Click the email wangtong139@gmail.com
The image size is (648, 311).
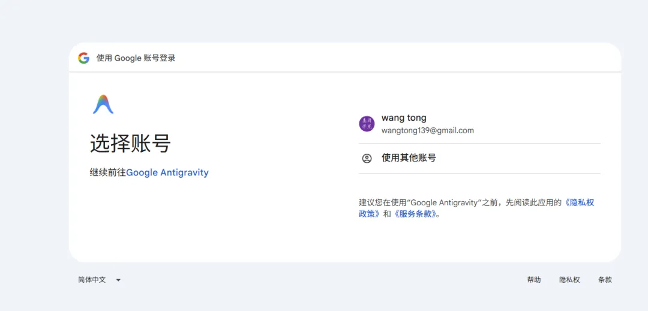[427, 131]
